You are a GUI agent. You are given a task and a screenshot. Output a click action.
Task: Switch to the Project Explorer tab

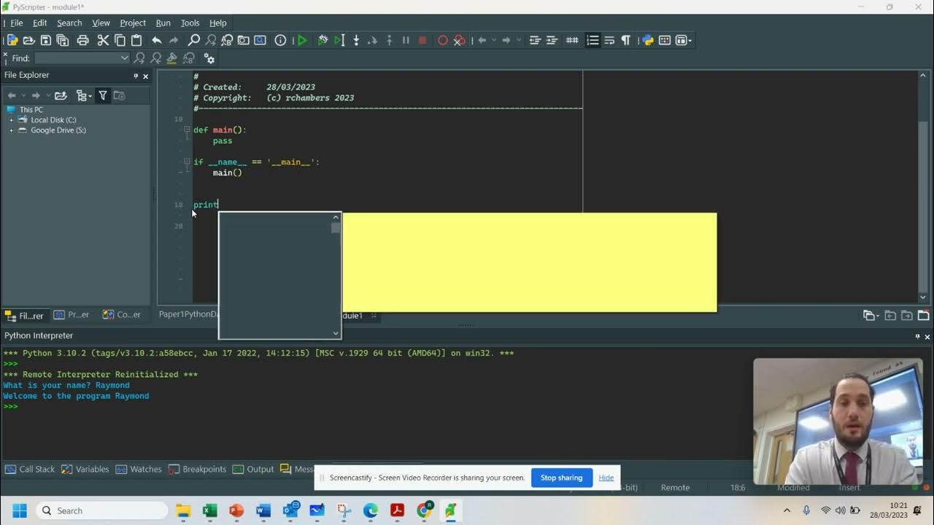click(72, 315)
